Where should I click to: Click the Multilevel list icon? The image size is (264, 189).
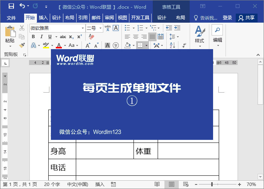click(153, 28)
